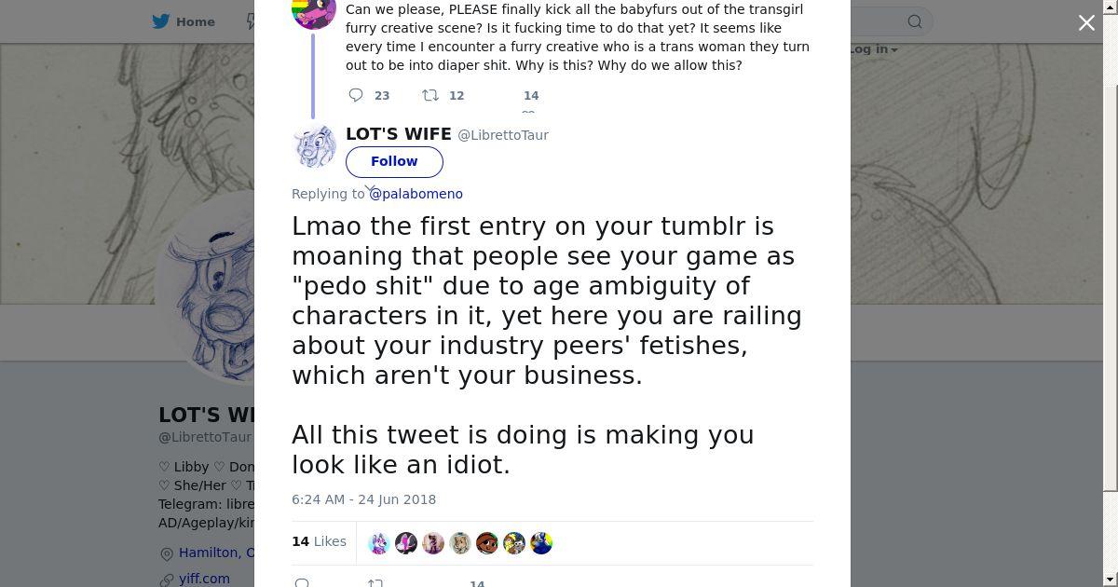Click the LOT'S WIFE display name in tweet
The height and width of the screenshot is (587, 1118).
click(398, 134)
